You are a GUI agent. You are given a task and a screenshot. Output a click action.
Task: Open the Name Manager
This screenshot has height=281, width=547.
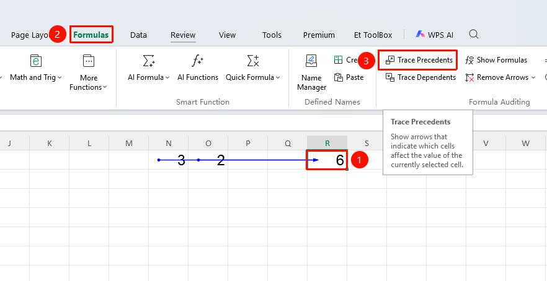tap(311, 72)
